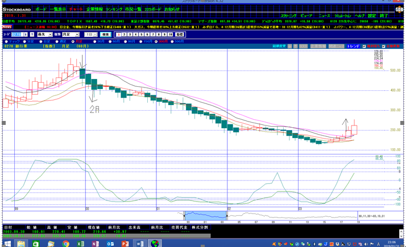Screen dimensions: 406x247
Task: Open the ボード menu
Action: [41, 9]
